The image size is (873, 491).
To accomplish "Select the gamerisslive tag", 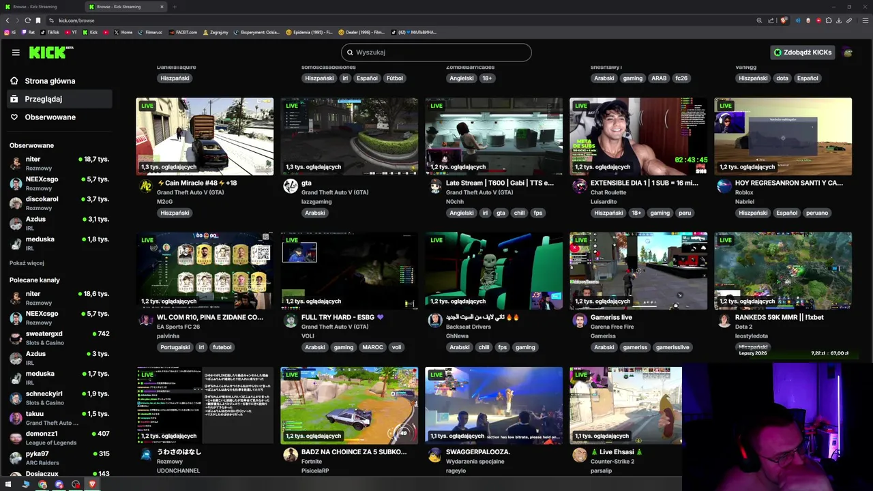I will pyautogui.click(x=672, y=347).
